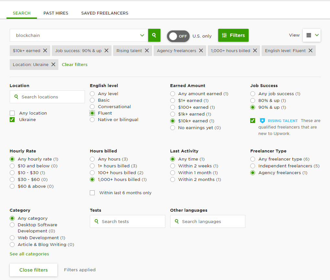Remove the 'Location: Ukraine' filter chip
This screenshot has height=280, width=330.
pos(53,64)
